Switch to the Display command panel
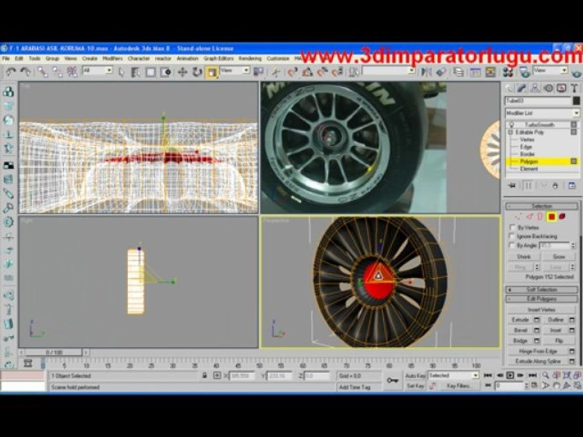583x437 pixels. click(x=561, y=88)
